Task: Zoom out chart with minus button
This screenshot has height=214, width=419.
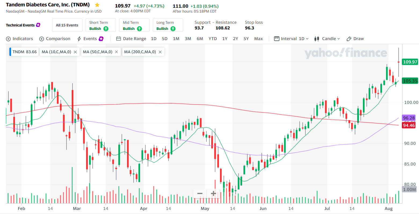Action: tap(200, 193)
